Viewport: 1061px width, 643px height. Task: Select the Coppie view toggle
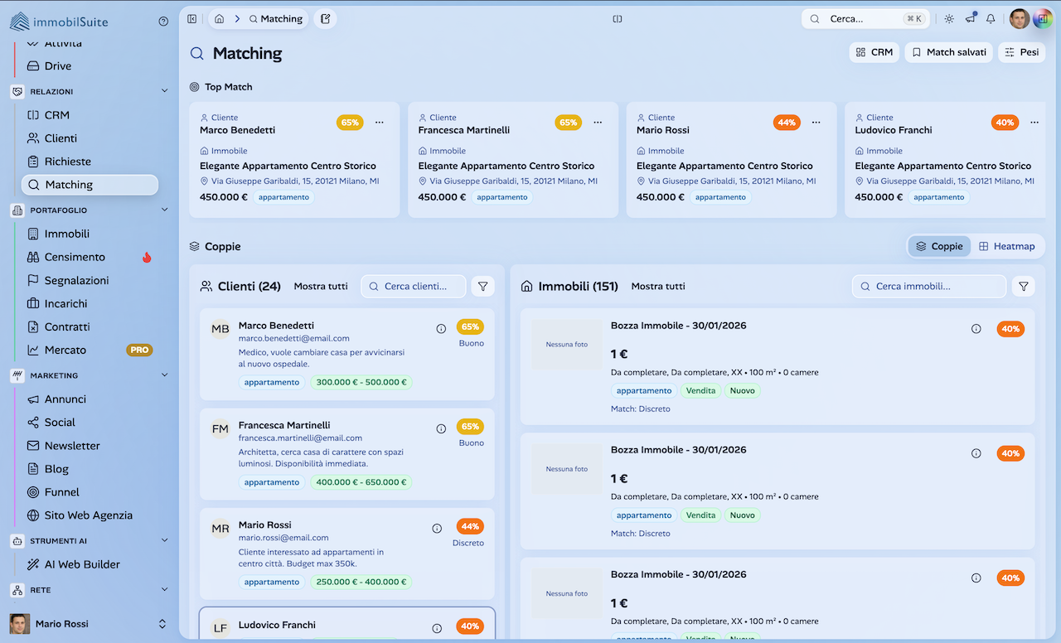[x=939, y=246]
